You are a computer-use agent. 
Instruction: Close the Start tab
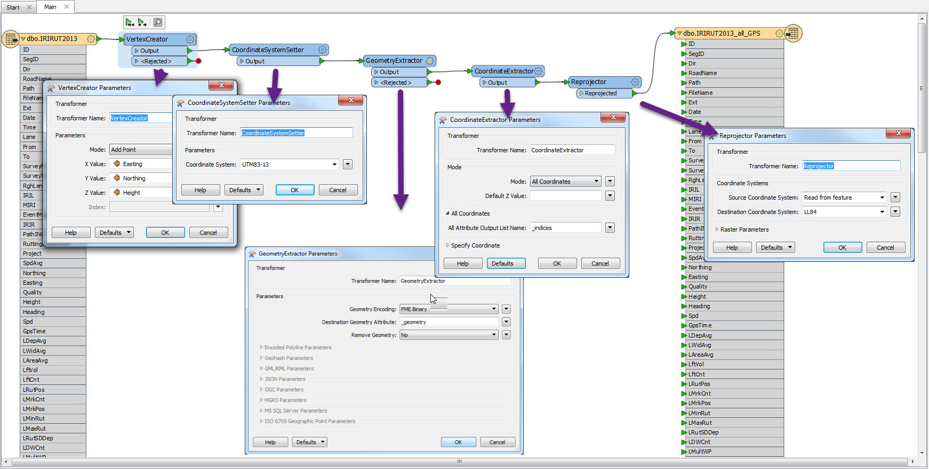(x=29, y=7)
